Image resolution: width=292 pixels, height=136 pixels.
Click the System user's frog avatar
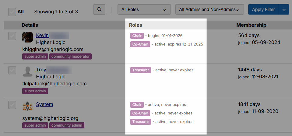coord(28,106)
